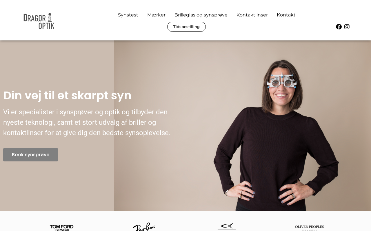Navigate to the Kontaktlinser page

click(252, 15)
